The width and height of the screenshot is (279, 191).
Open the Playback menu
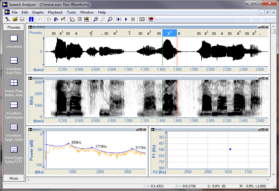pos(55,12)
